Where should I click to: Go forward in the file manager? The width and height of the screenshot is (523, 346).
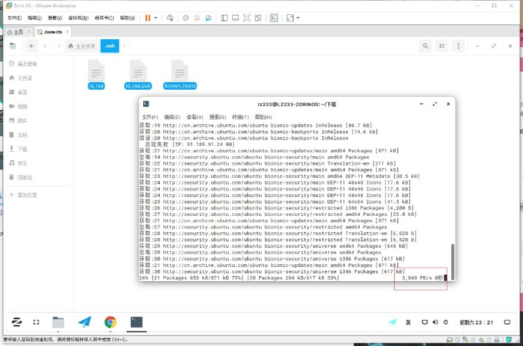point(44,46)
